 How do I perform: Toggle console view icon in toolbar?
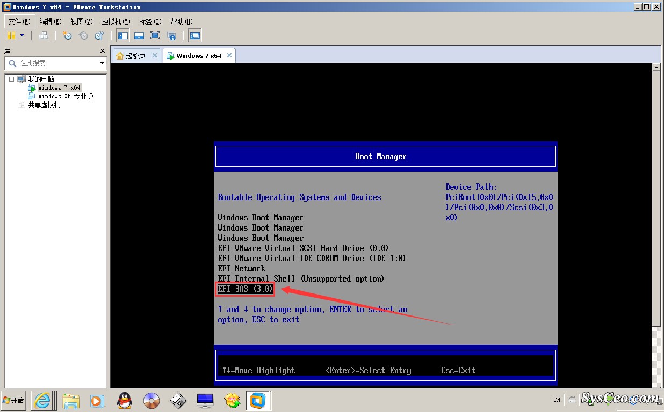[195, 35]
